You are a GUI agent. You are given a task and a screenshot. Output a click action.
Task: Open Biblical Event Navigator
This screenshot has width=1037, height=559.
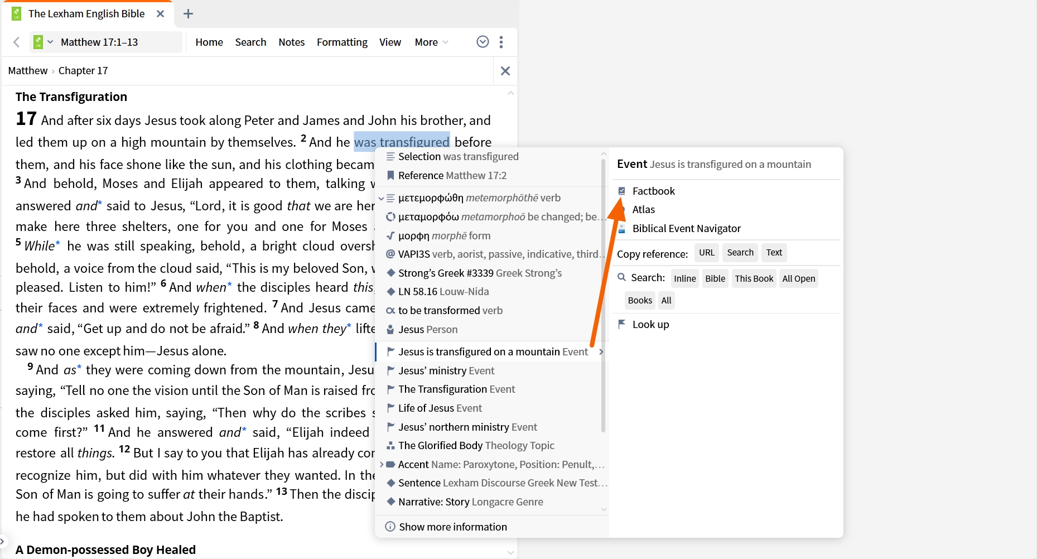686,228
